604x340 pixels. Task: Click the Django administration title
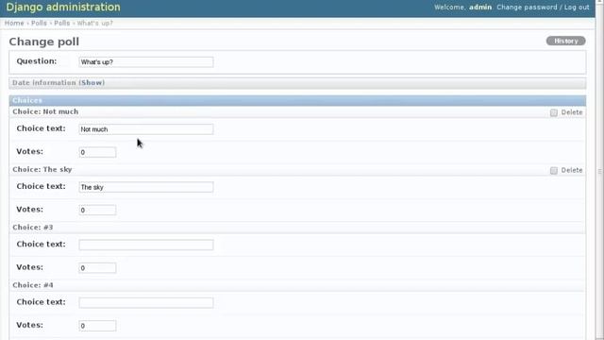[x=63, y=7]
